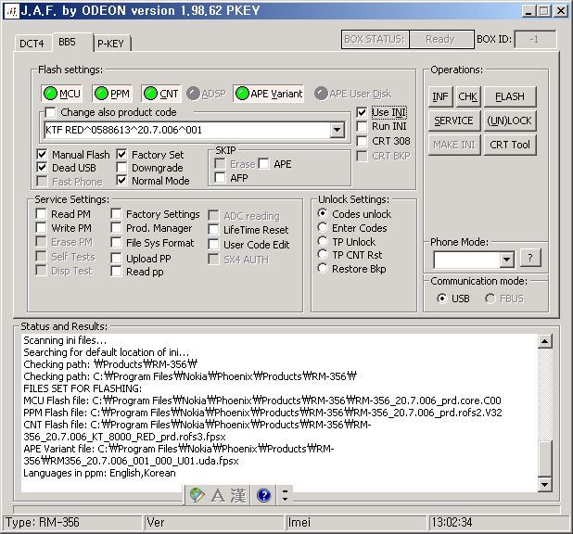Click the IME Hanja conversion icon
573x534 pixels.
point(238,495)
